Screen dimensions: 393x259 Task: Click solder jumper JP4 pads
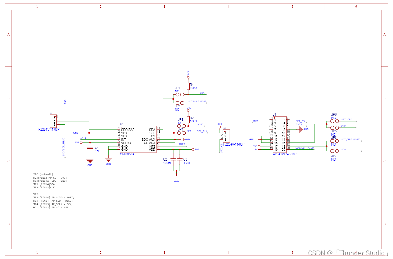tap(181, 133)
